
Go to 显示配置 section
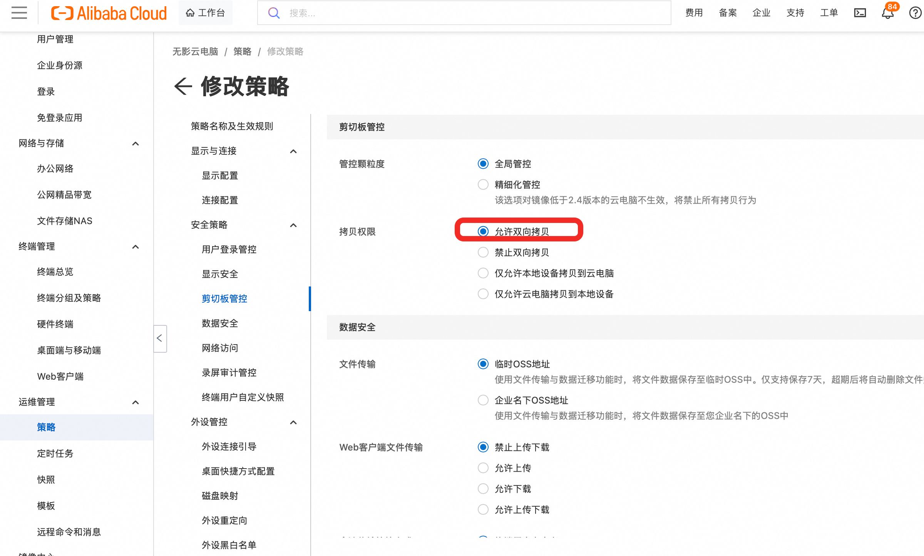(220, 176)
